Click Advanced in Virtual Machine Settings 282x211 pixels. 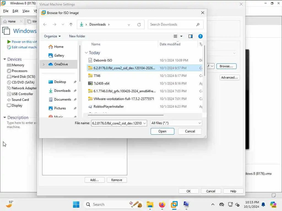[x=229, y=77]
